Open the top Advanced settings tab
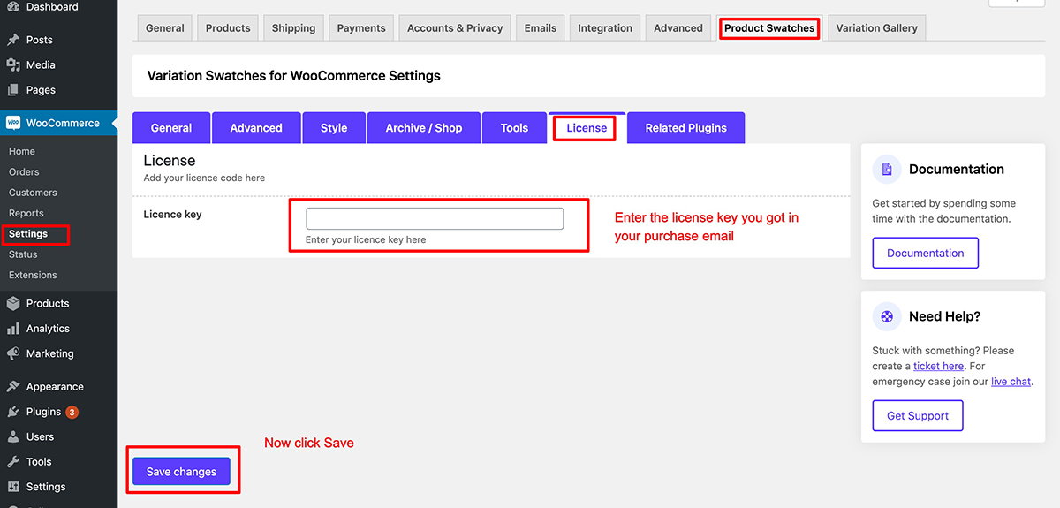The image size is (1060, 508). point(678,27)
